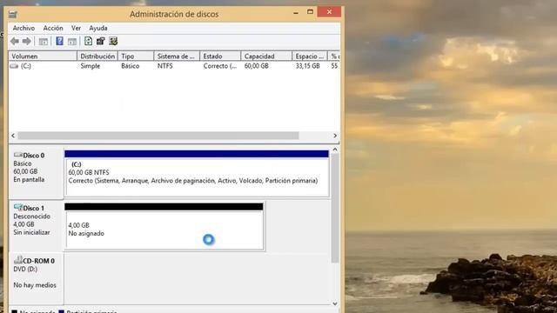This screenshot has width=557, height=313.
Task: Open the Archivo menu
Action: click(23, 28)
